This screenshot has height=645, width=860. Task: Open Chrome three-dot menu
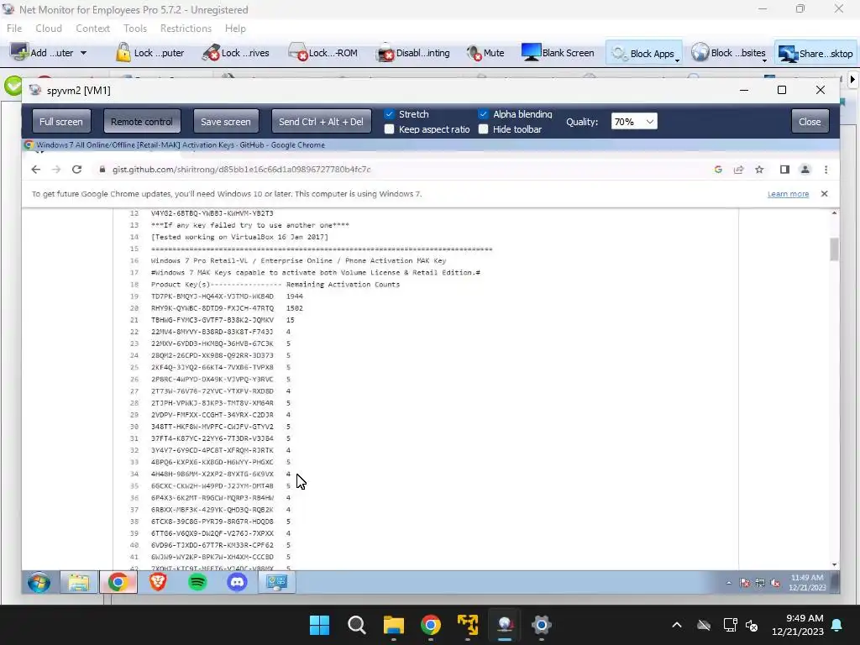coord(826,170)
